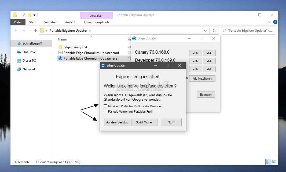This screenshot has width=286, height=172.
Task: Check 'Für jede Version ein Portables Profil'
Action: [105, 111]
